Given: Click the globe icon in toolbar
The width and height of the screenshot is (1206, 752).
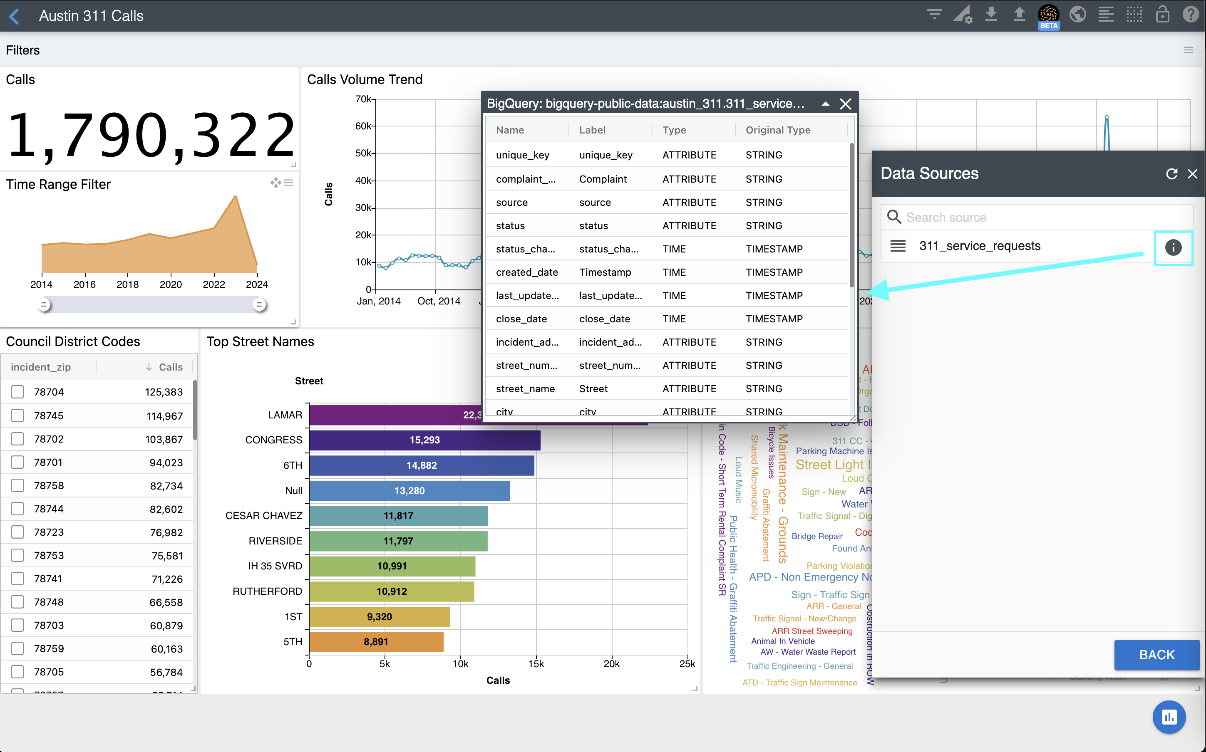Looking at the screenshot, I should pyautogui.click(x=1077, y=14).
